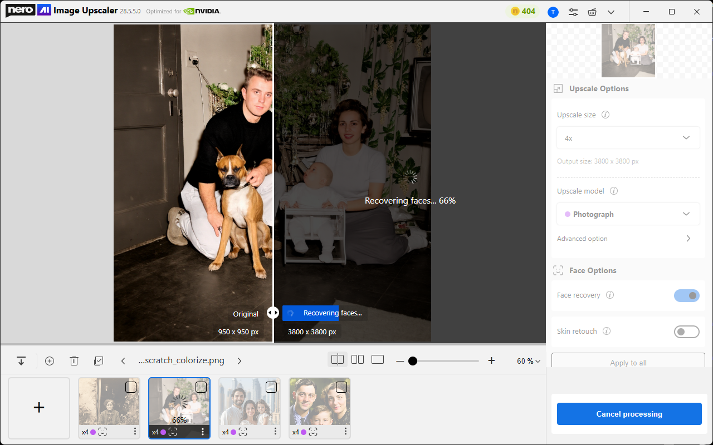Click the zoom slider handle

coord(413,361)
